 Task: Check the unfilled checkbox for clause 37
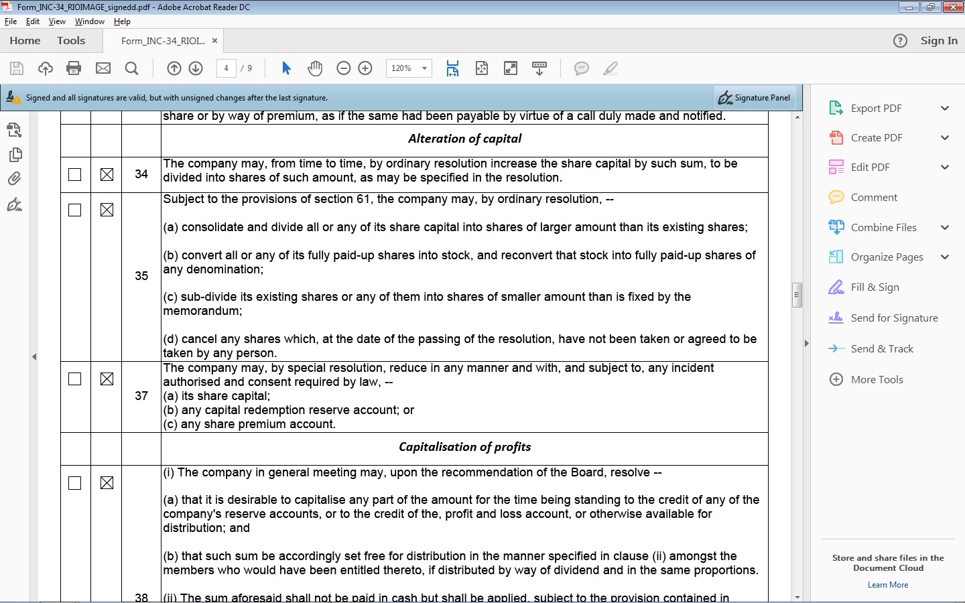point(74,379)
